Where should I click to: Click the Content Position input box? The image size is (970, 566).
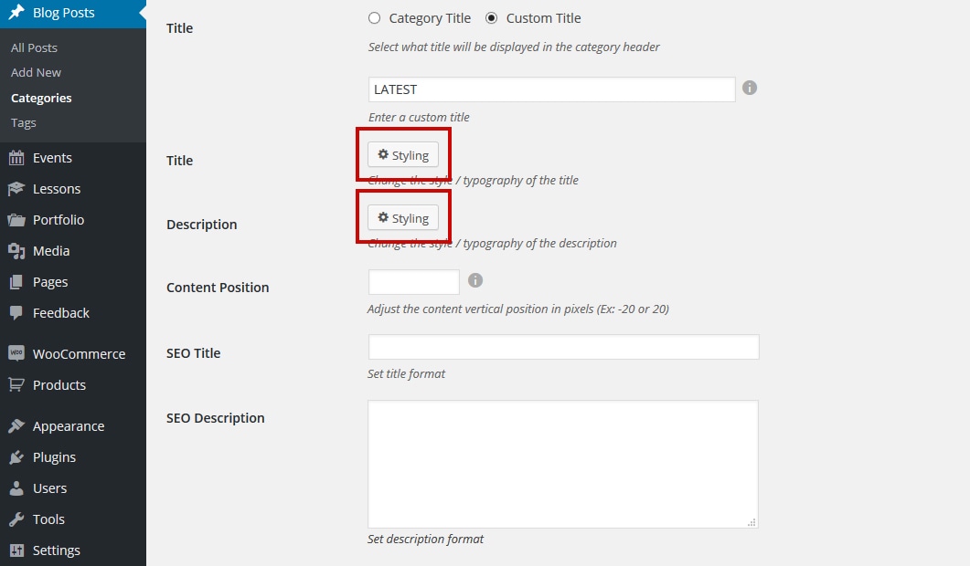[414, 282]
